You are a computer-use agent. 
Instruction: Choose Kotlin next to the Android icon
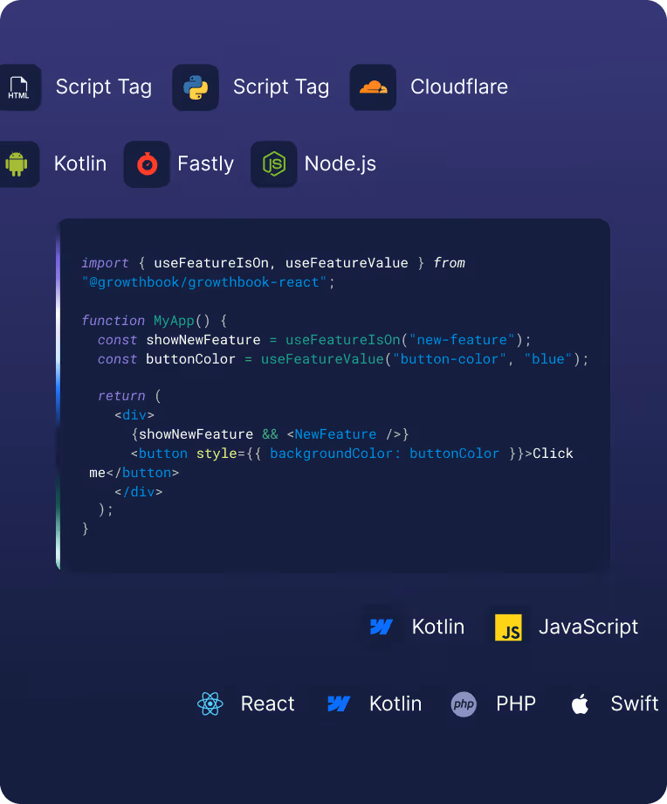[80, 163]
